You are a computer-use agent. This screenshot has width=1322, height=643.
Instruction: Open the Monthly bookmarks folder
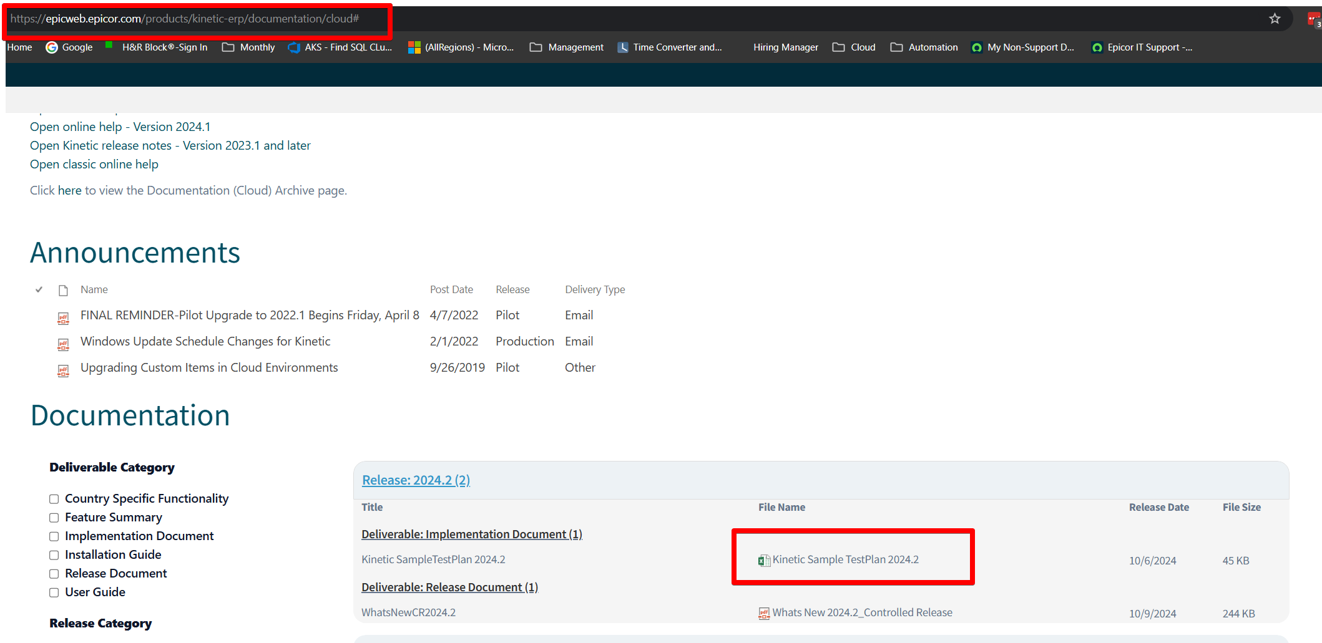click(x=248, y=47)
